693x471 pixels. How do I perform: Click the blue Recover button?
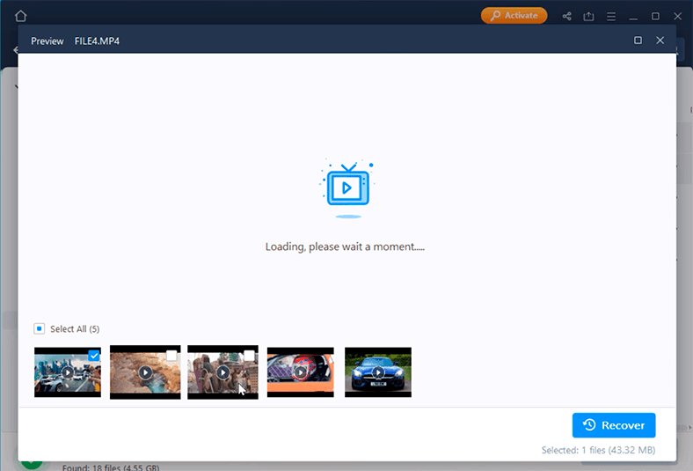coord(614,425)
